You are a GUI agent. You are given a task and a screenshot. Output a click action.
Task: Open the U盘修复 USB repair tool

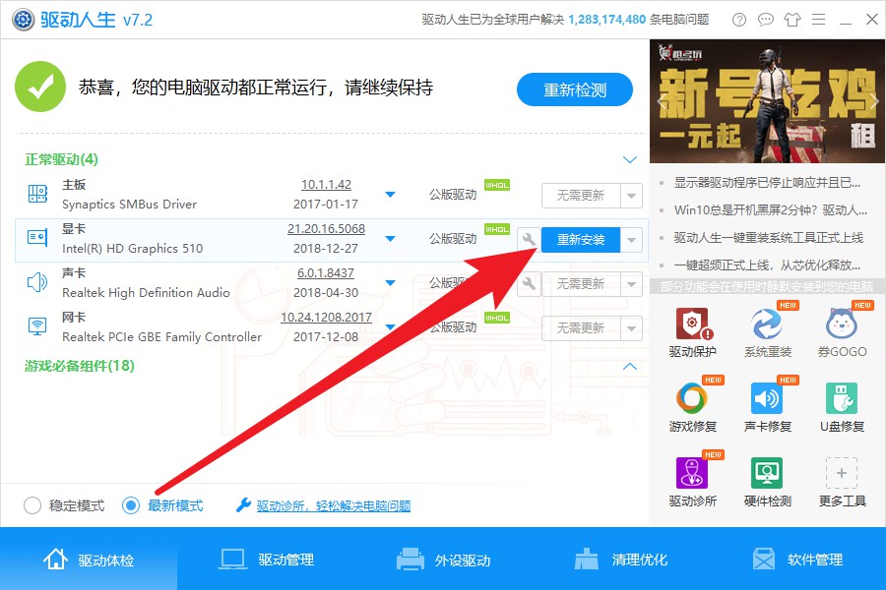pos(842,403)
